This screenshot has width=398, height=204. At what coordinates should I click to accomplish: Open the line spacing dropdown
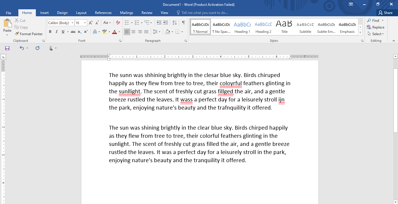pyautogui.click(x=156, y=32)
